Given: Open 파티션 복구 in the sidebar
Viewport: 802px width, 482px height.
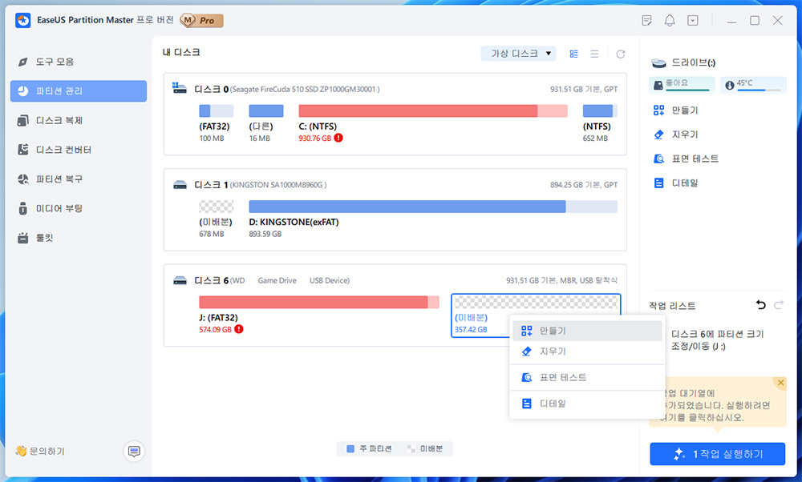Looking at the screenshot, I should 78,179.
